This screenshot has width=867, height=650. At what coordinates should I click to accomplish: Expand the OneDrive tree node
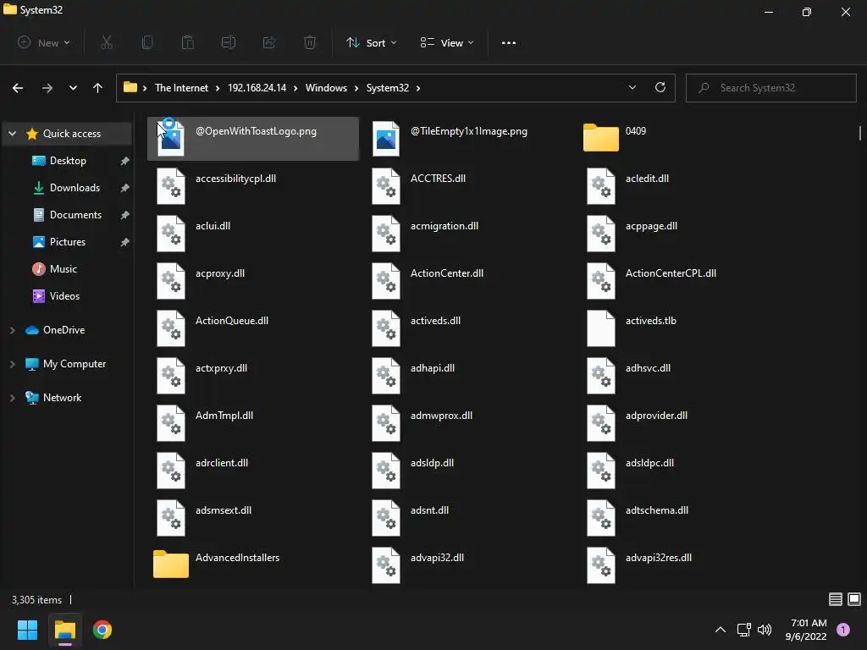[12, 330]
